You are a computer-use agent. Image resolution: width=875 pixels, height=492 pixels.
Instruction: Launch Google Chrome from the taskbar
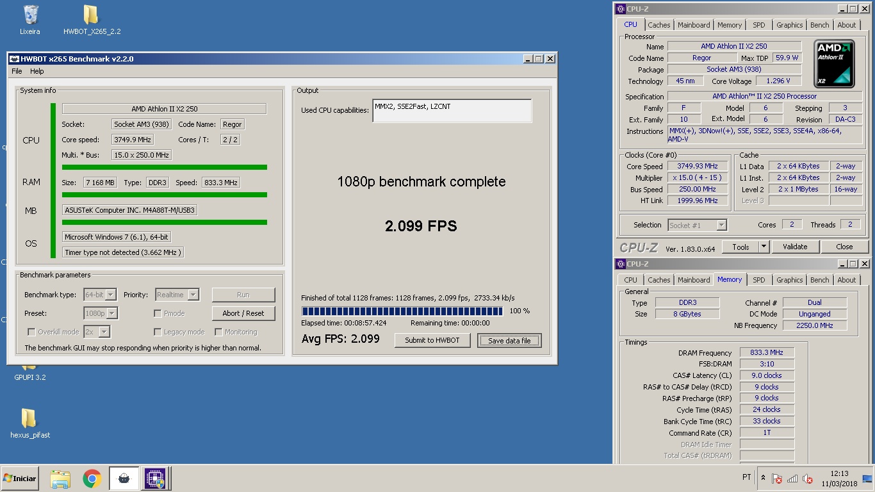point(92,479)
